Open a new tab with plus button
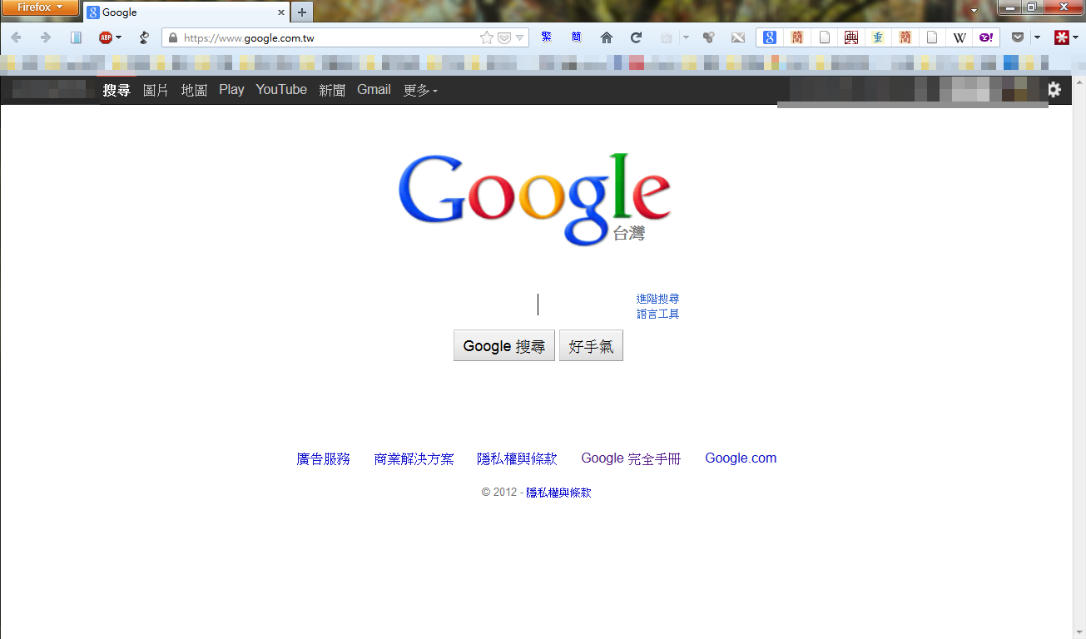 302,12
